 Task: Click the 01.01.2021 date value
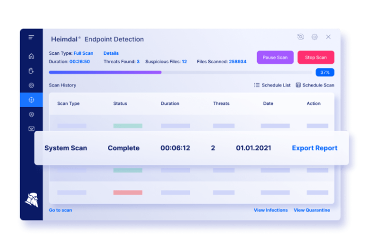(253, 148)
